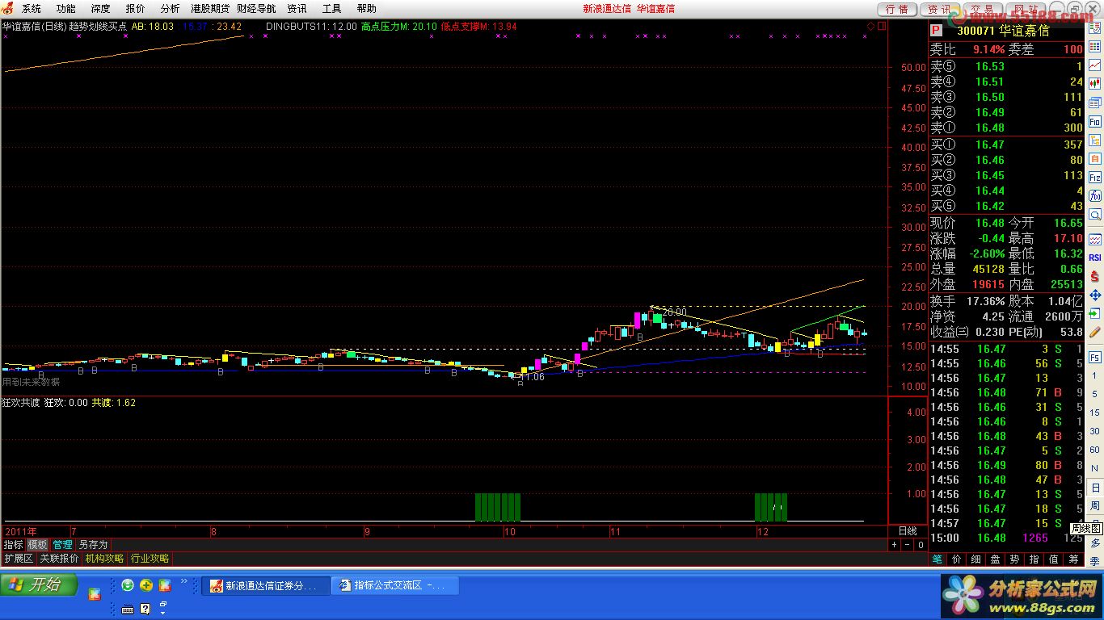The image size is (1104, 620).
Task: Switch to 60-minute period
Action: pyautogui.click(x=1094, y=450)
